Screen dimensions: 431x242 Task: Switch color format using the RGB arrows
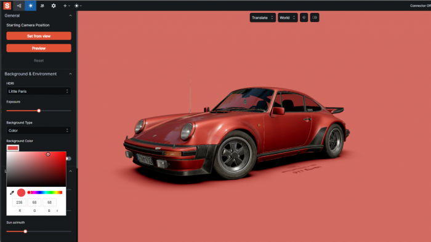(x=57, y=211)
